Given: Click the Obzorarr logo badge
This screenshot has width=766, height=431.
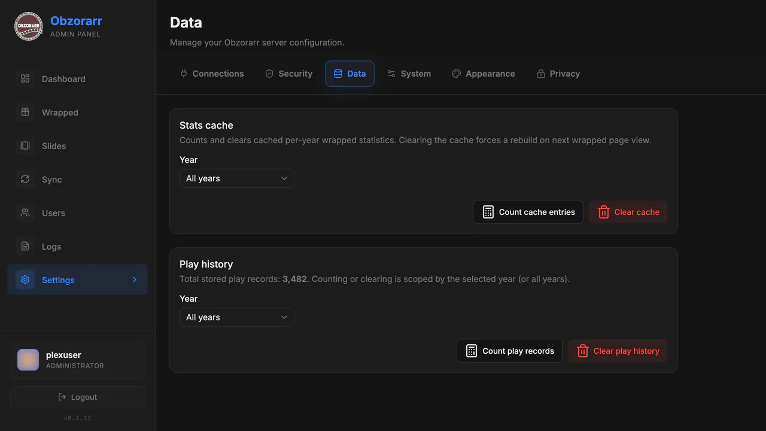Looking at the screenshot, I should coord(28,26).
